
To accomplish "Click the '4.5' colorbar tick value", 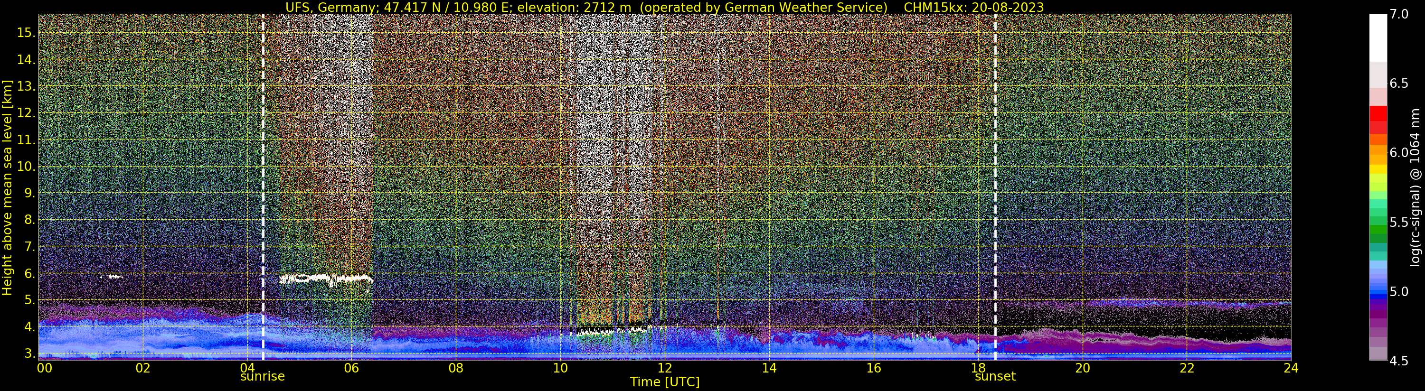I will (1398, 361).
